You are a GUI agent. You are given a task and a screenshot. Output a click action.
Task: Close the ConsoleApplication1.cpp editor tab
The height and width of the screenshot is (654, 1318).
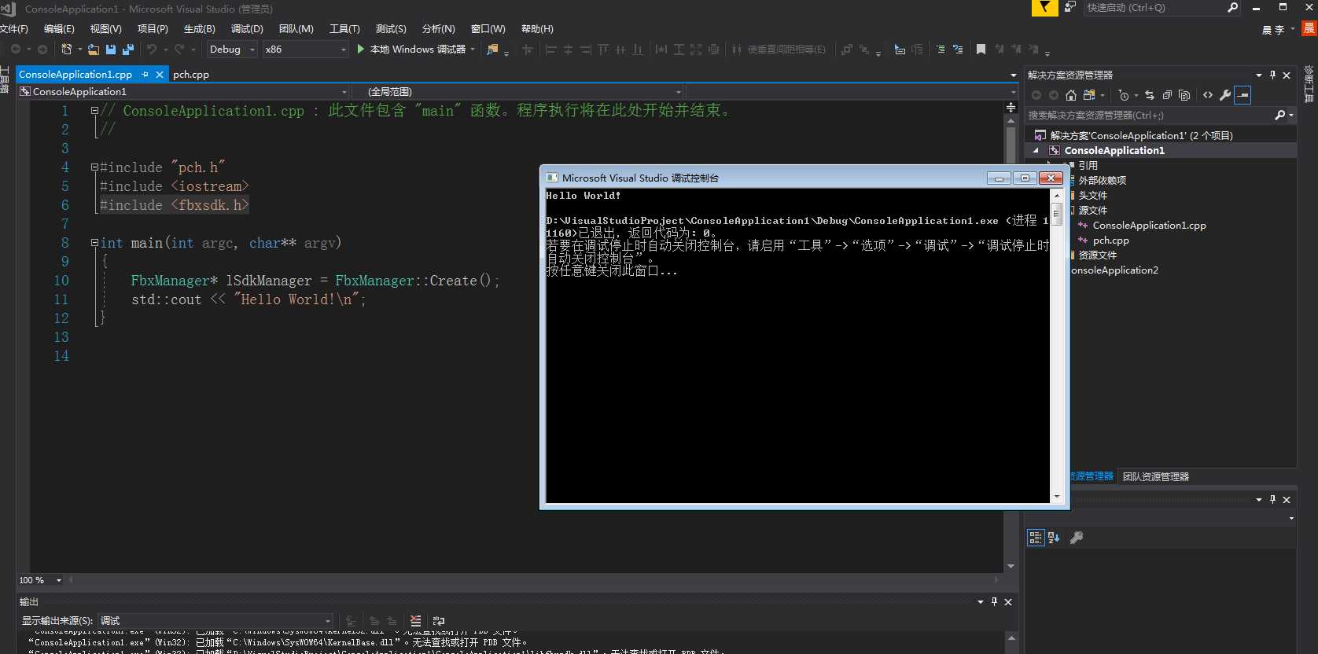pos(160,75)
